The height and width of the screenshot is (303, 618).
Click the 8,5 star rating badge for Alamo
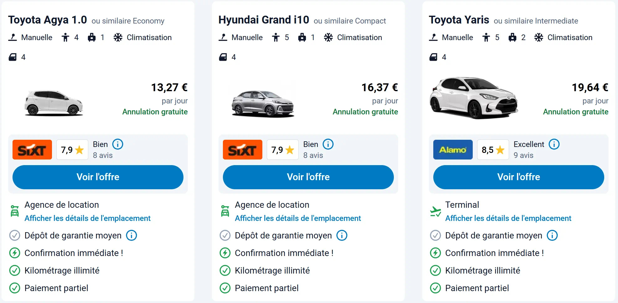click(493, 150)
